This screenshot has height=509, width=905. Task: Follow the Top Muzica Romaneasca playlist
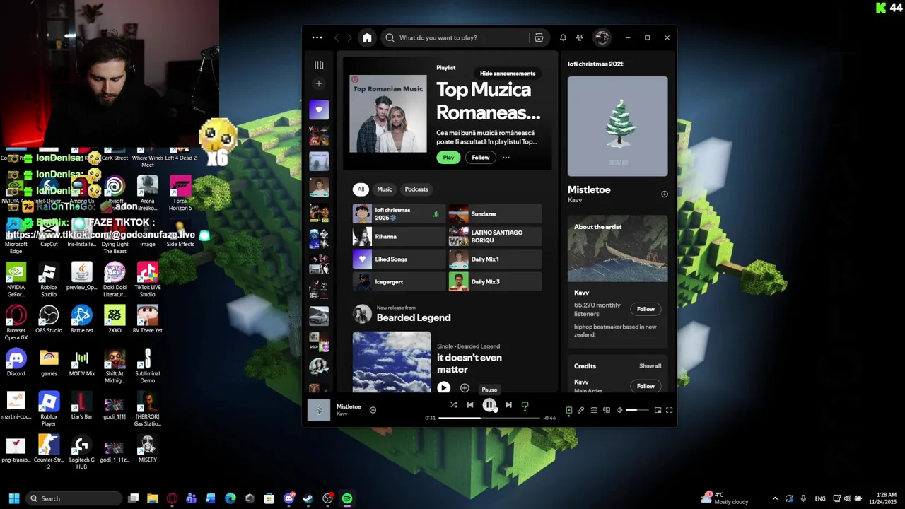point(481,158)
